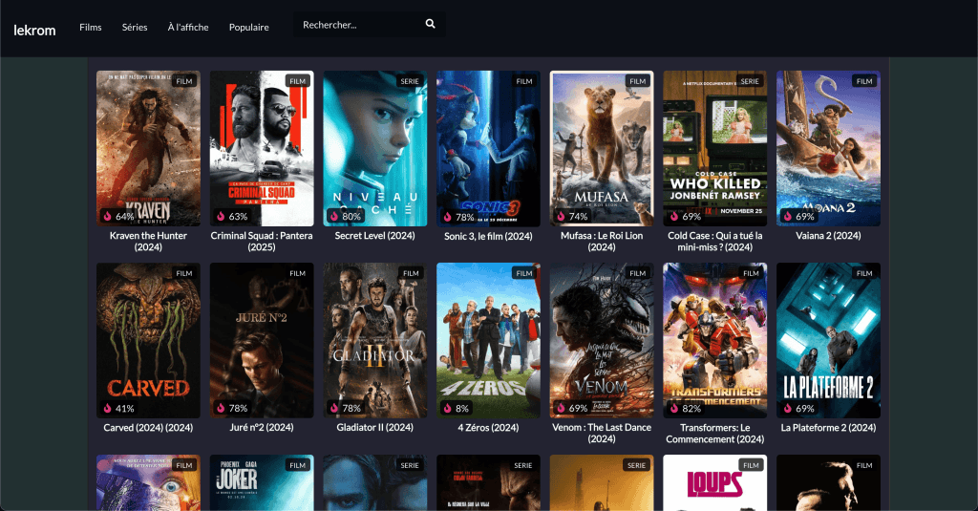The image size is (978, 511).
Task: Click the flame icon on Gladiator II poster
Action: tap(334, 408)
